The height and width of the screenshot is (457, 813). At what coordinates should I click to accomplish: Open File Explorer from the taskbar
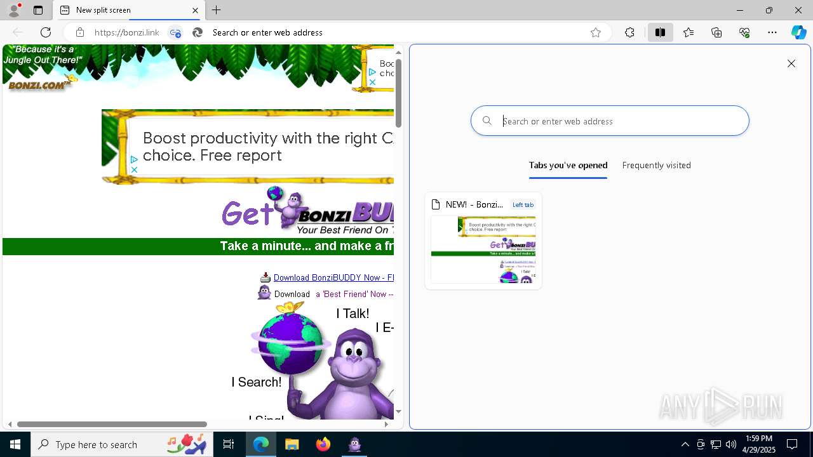(292, 444)
